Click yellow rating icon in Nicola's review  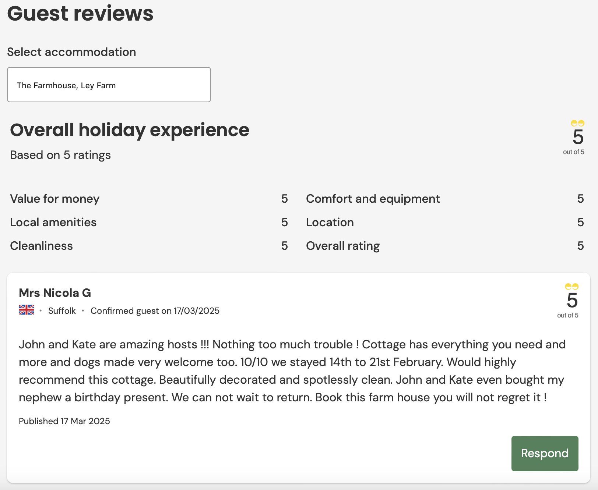pyautogui.click(x=571, y=287)
